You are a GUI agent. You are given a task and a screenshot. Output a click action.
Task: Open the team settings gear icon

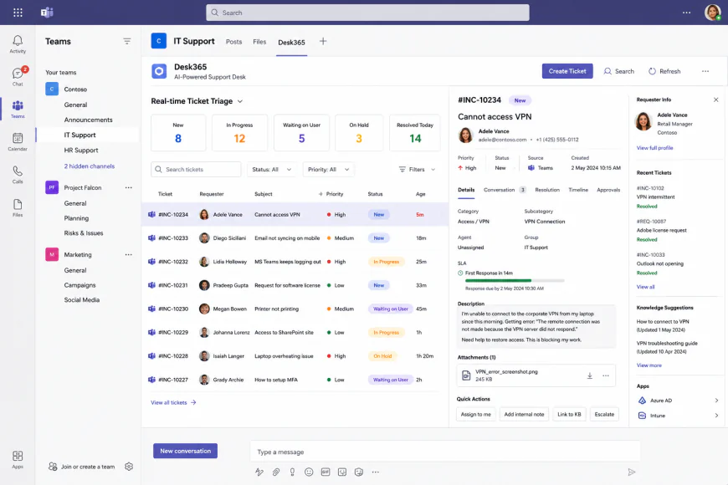129,467
